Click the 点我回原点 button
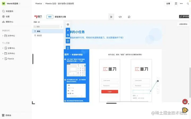This screenshot has height=119, width=191. pos(183,24)
